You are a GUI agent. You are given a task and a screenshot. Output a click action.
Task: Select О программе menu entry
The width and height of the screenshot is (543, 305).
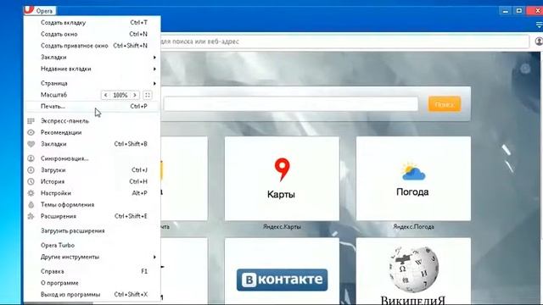click(92, 283)
